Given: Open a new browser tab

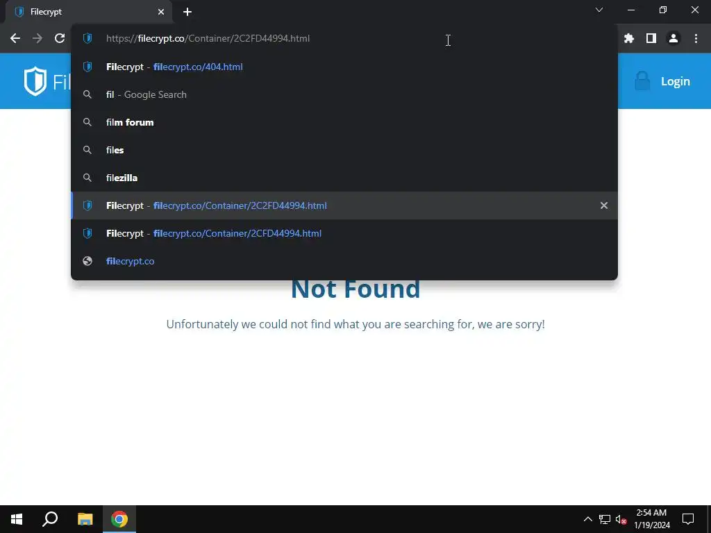Looking at the screenshot, I should pyautogui.click(x=187, y=12).
